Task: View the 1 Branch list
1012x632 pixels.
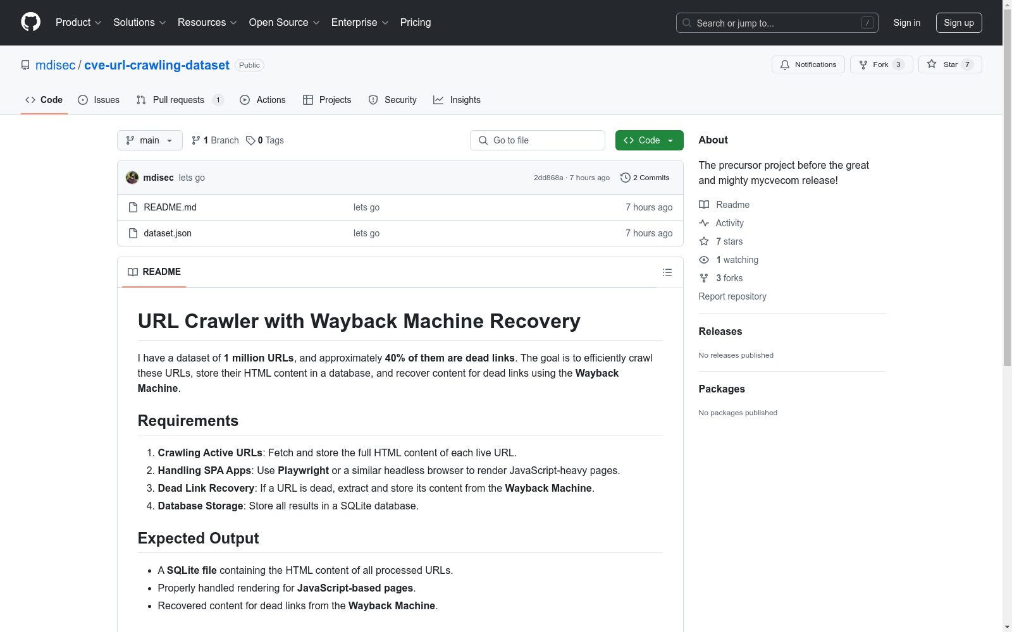Action: click(x=215, y=140)
